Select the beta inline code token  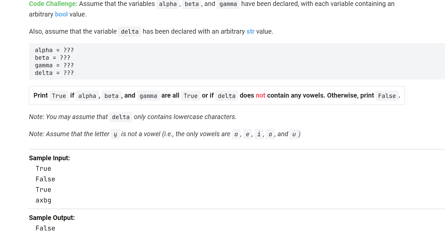click(191, 4)
